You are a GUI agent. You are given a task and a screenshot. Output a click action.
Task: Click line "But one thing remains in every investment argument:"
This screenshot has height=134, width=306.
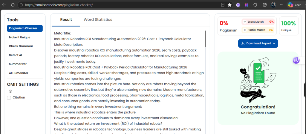click(x=98, y=107)
